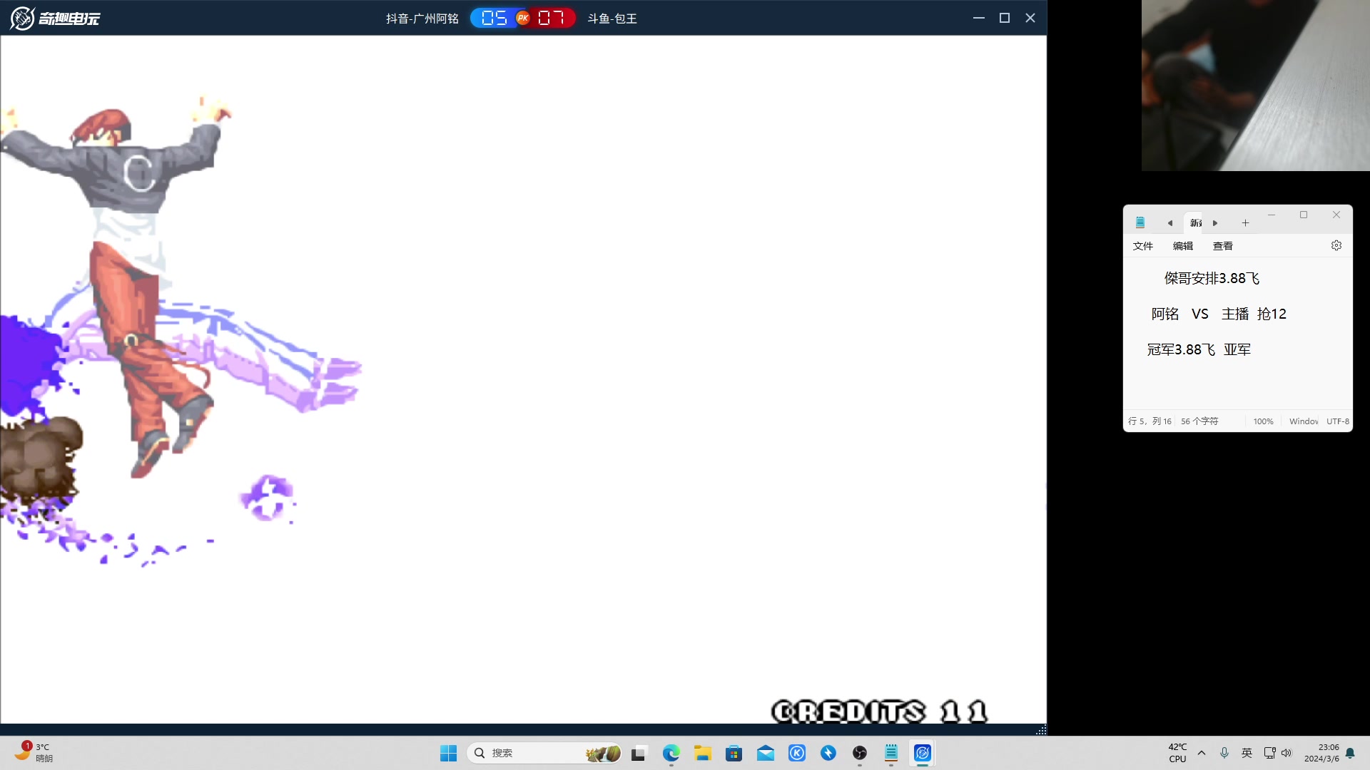Launch Microsoft Edge from the taskbar
The width and height of the screenshot is (1370, 770).
tap(671, 753)
